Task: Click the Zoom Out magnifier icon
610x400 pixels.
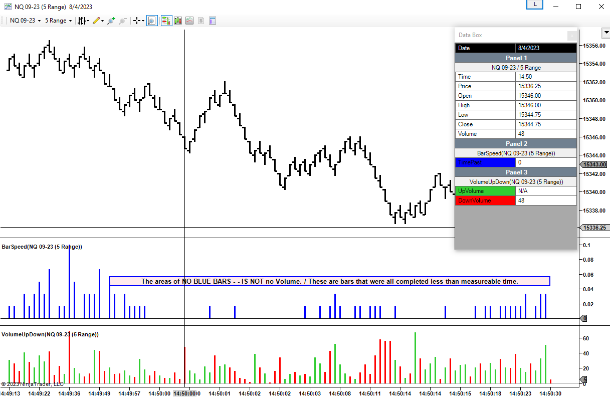Action: pyautogui.click(x=122, y=21)
